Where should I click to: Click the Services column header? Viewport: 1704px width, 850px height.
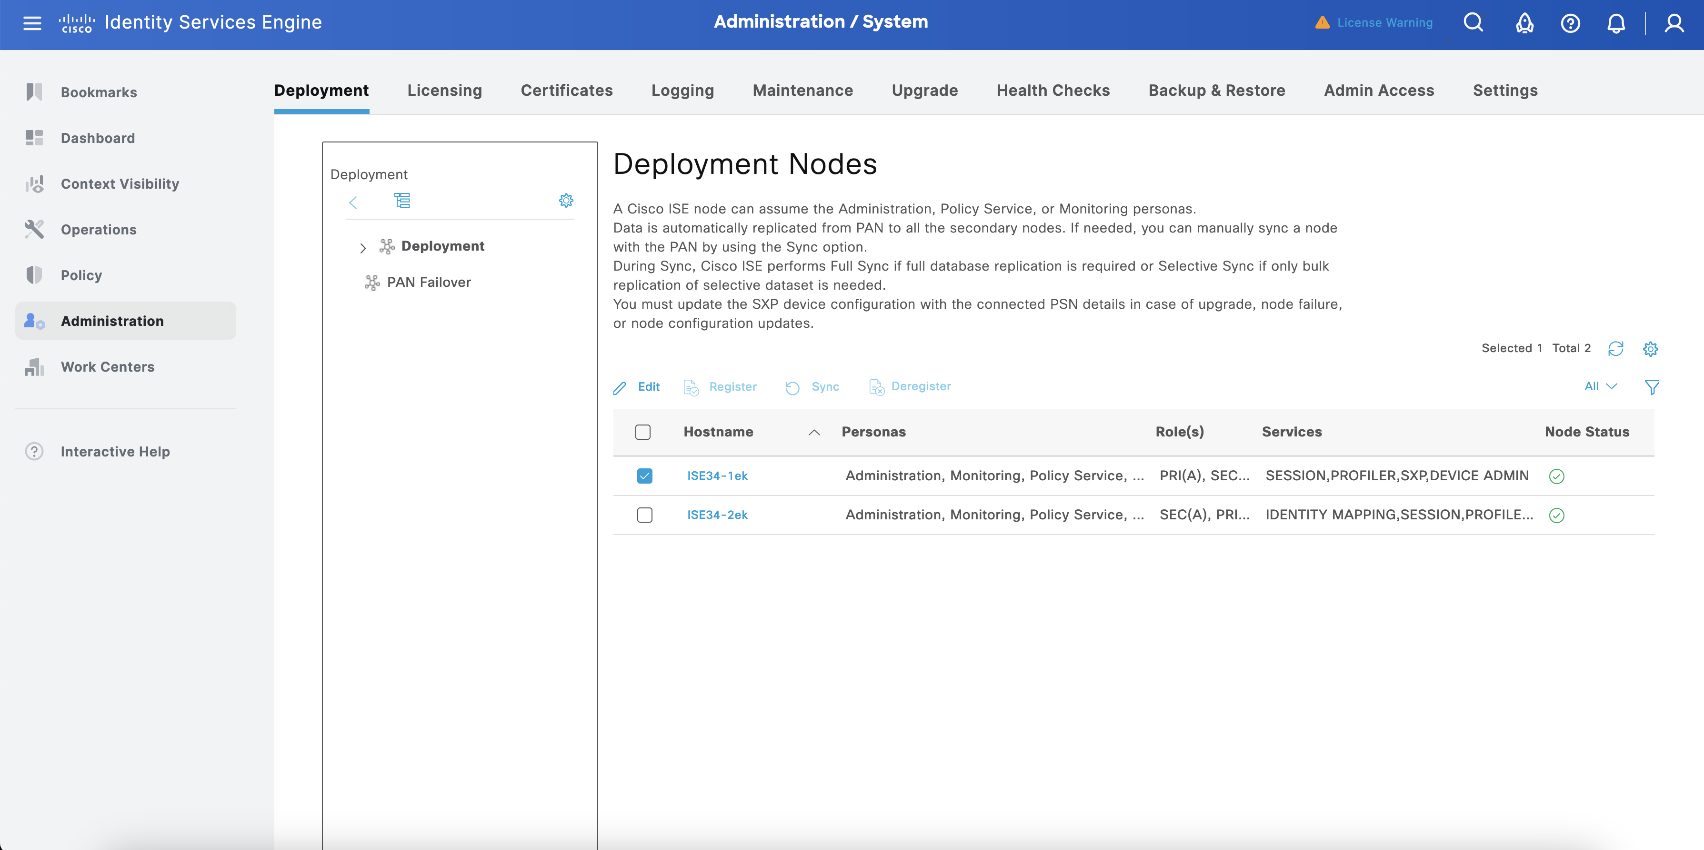click(x=1291, y=432)
